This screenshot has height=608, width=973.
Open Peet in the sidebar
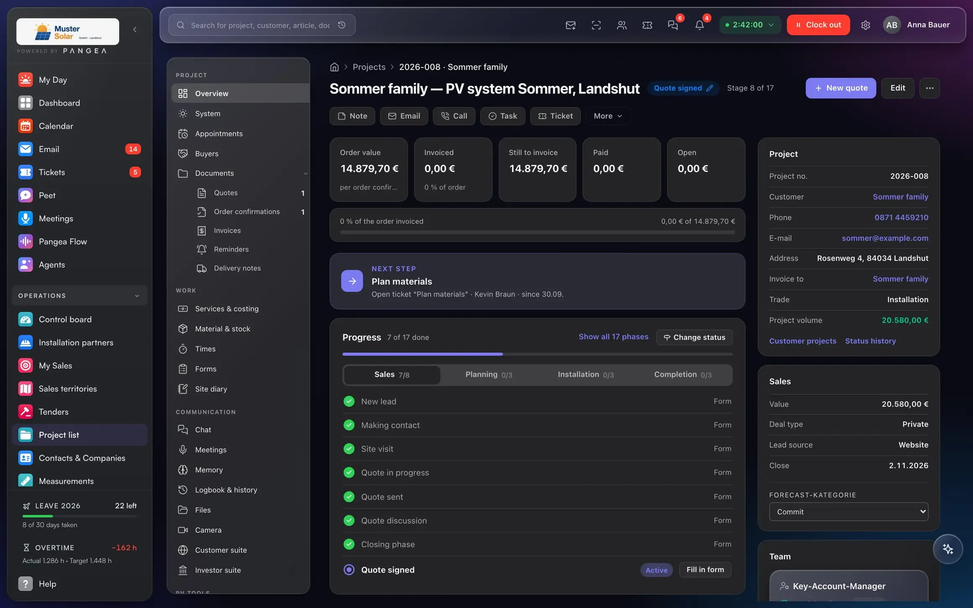80,195
